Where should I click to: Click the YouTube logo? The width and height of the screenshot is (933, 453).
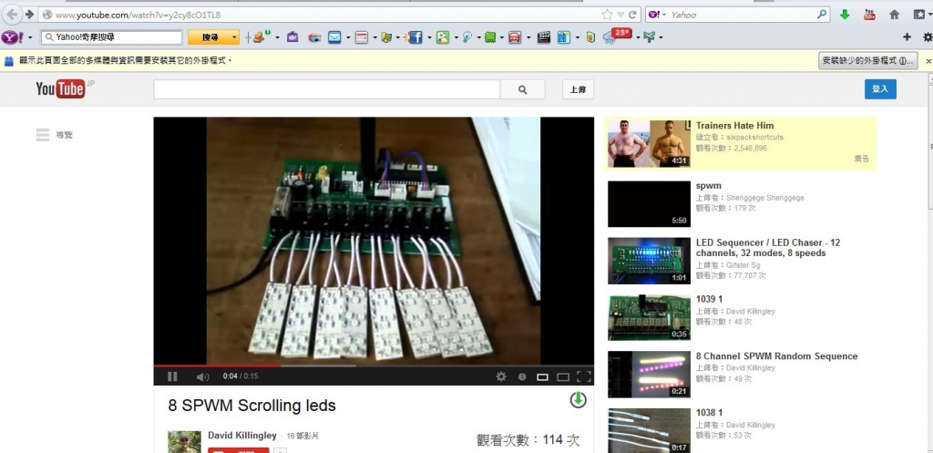click(61, 88)
